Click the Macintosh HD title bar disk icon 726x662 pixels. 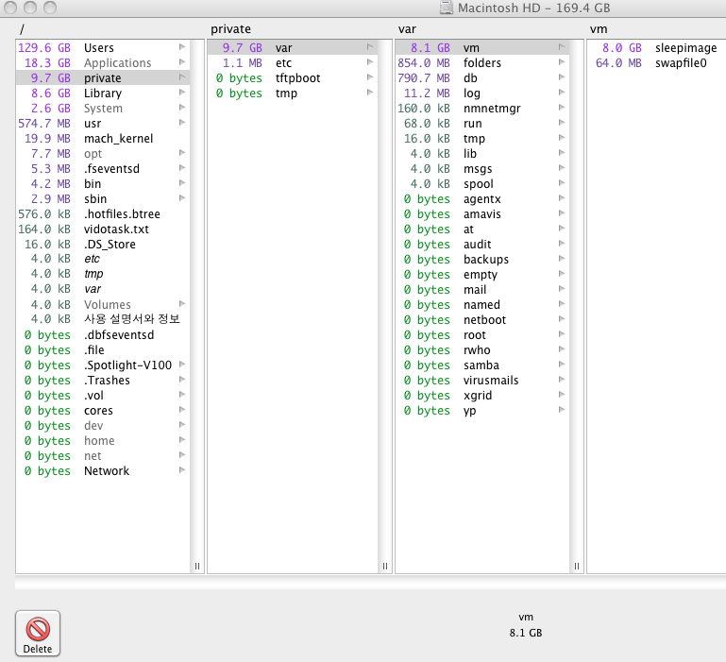coord(446,8)
